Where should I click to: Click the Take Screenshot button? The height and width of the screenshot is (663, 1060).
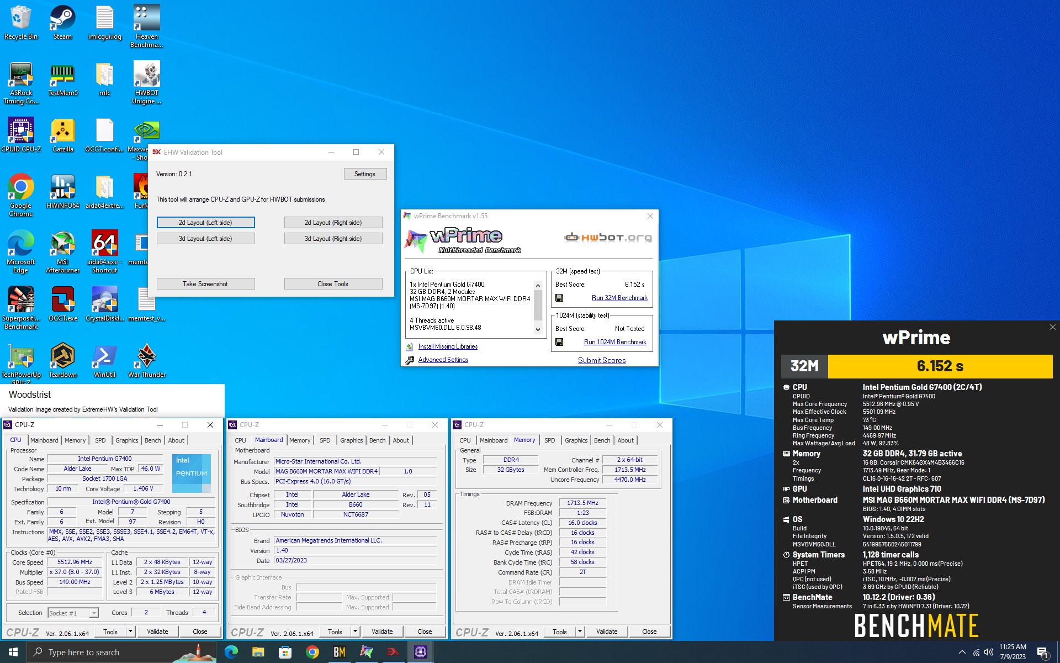pos(205,284)
